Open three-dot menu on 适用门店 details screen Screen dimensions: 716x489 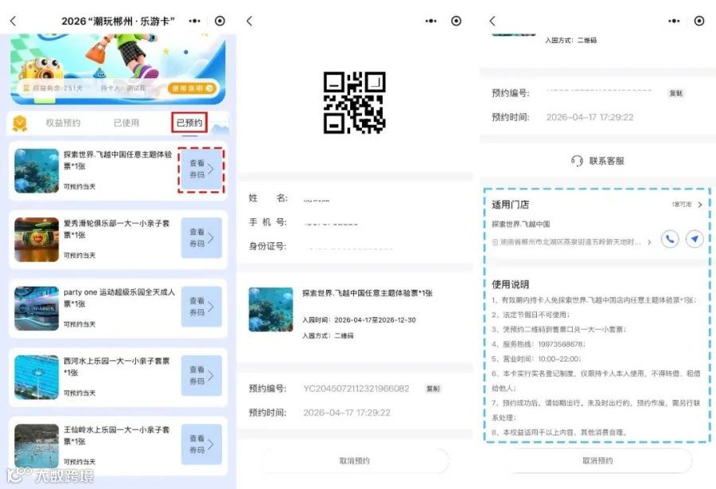click(x=674, y=21)
